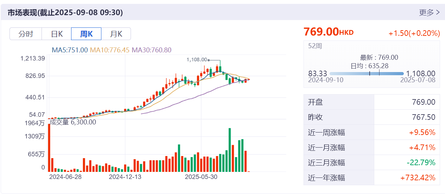Click the MA30 moving average label
Screen dimensions: 445x194
point(151,50)
